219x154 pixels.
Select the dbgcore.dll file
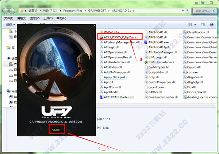(193, 77)
